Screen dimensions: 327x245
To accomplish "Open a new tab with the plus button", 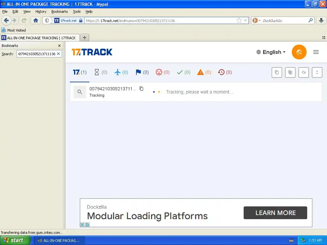I will (84, 38).
